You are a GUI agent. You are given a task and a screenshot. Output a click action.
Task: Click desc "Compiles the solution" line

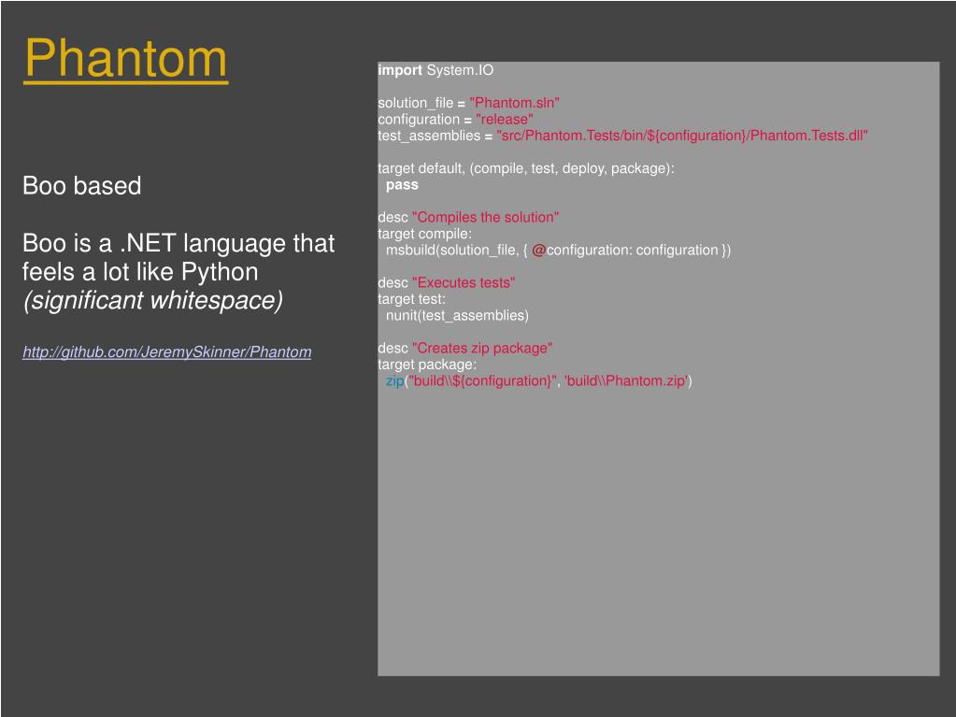click(468, 217)
